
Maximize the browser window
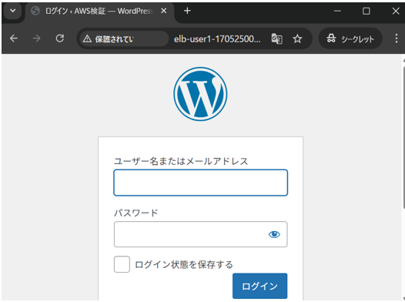coord(366,11)
